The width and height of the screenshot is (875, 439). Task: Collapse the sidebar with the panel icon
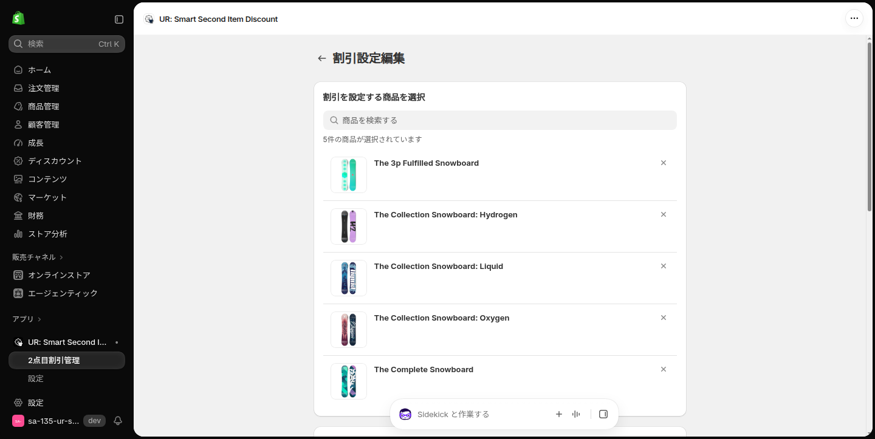coord(119,19)
